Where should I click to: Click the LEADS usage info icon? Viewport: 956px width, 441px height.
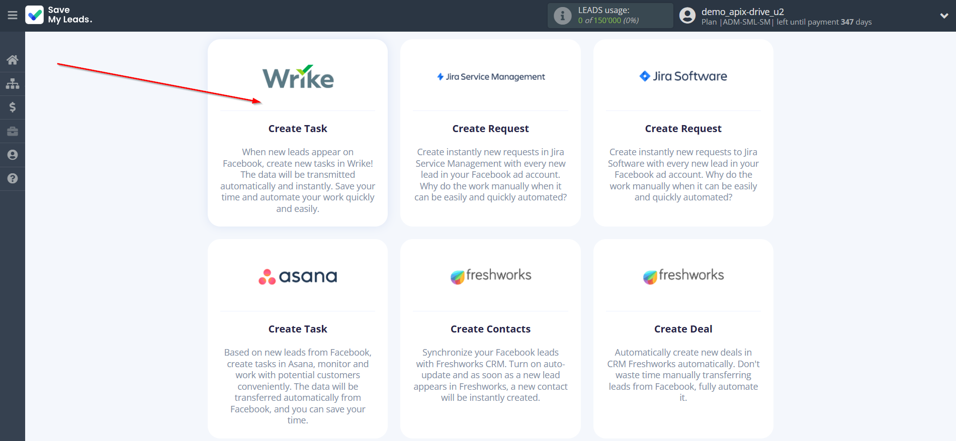click(562, 16)
